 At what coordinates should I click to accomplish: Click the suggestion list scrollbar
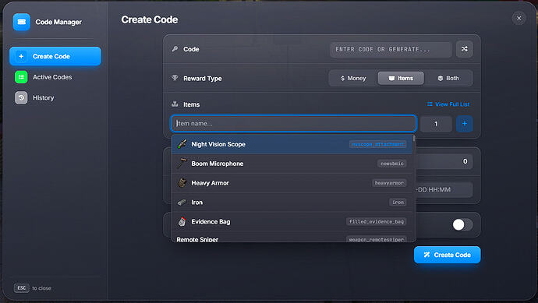(414, 139)
